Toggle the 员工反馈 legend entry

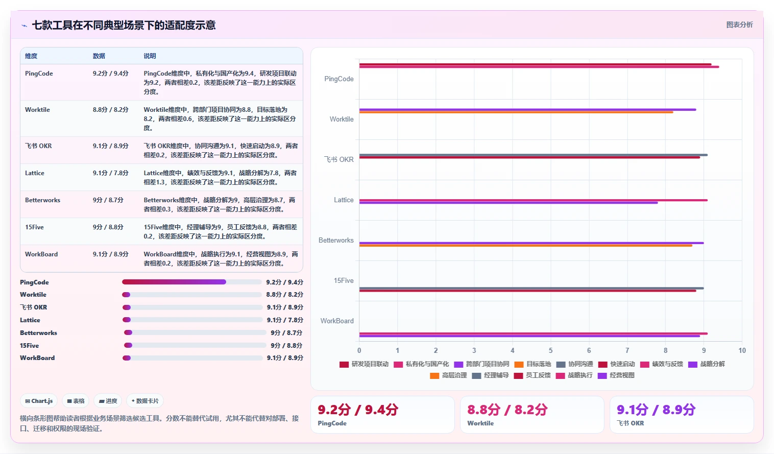click(x=532, y=375)
